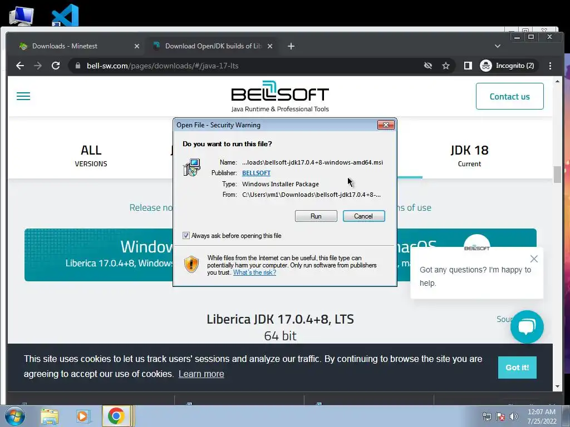This screenshot has height=427, width=570.
Task: Open the Release notes link
Action: coord(151,207)
